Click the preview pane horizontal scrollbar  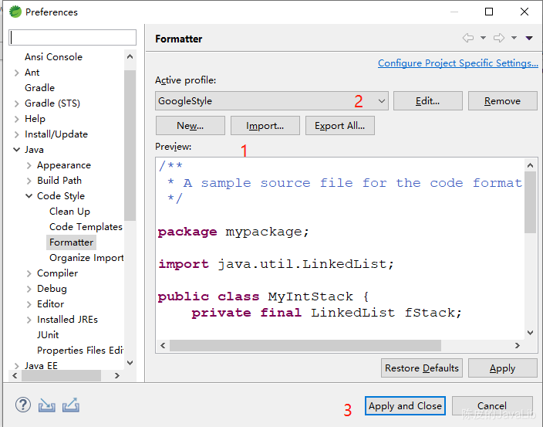339,345
